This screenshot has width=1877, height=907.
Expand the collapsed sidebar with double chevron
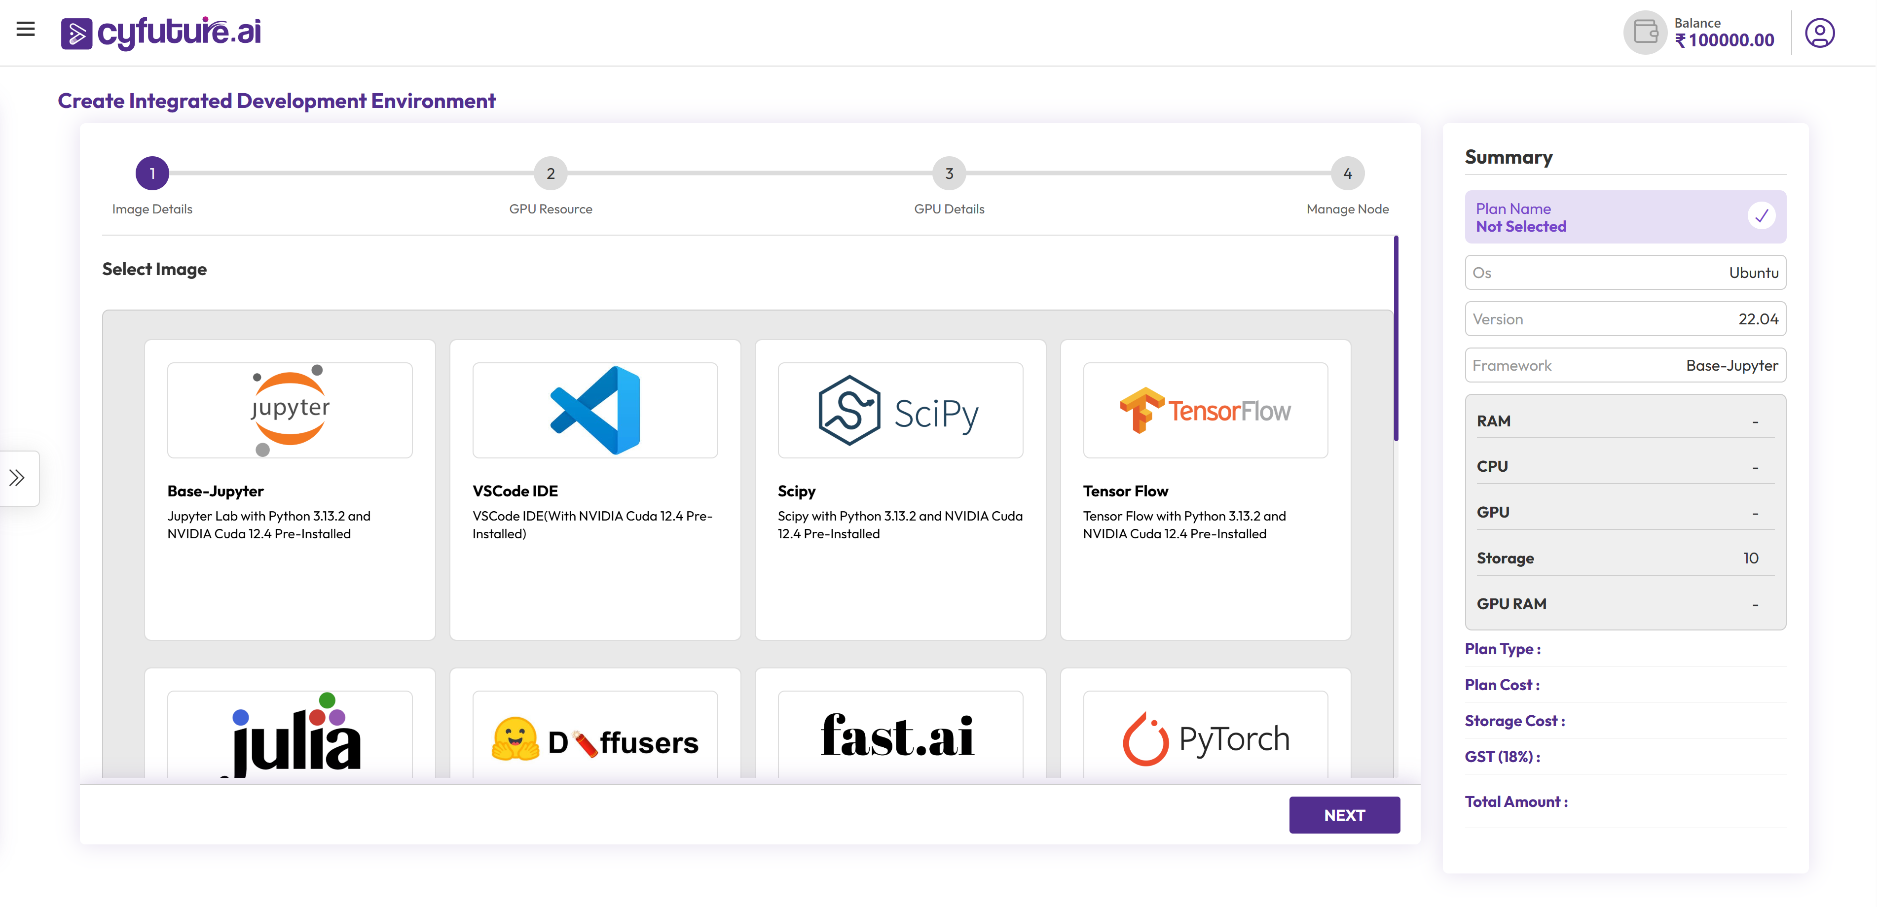click(x=17, y=478)
